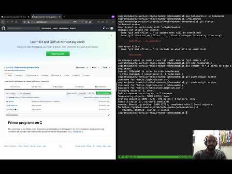Viewport: 232px width, 174px height.
Task: Focus the GitHub search box
Action: [23, 29]
